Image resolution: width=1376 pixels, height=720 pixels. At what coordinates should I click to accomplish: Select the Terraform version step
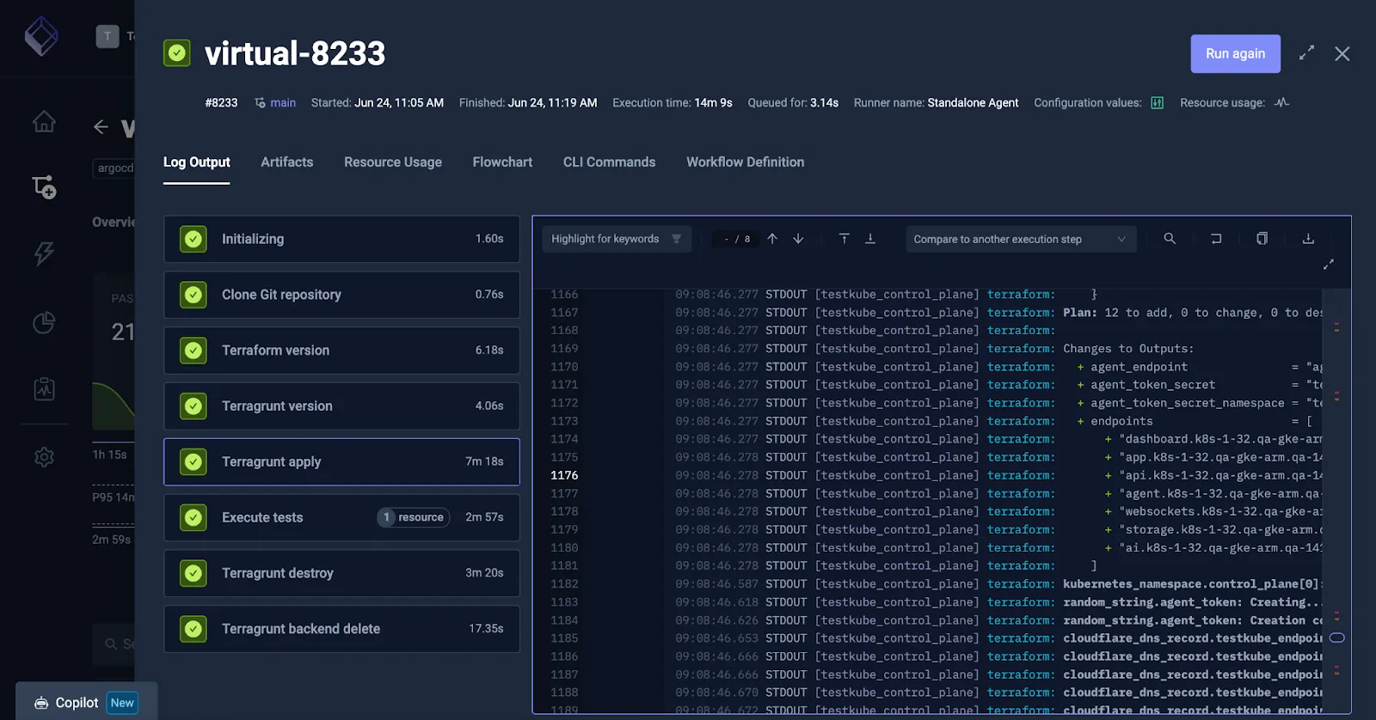pyautogui.click(x=341, y=351)
